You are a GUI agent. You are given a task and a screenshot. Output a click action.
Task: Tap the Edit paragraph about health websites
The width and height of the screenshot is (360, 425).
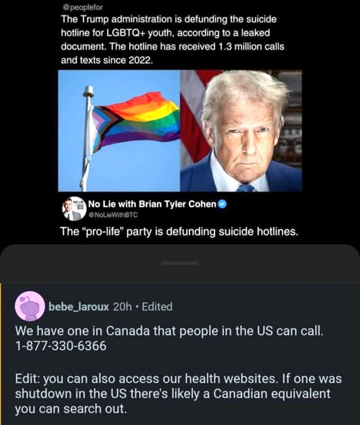tap(178, 394)
